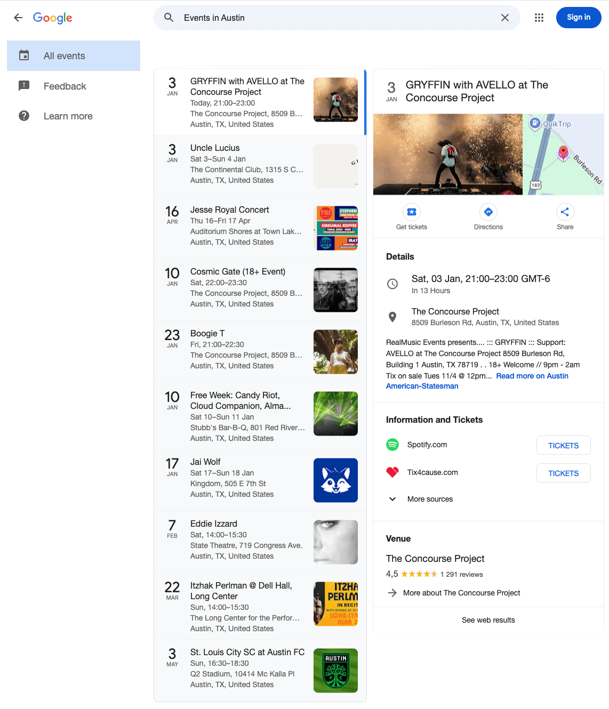
Task: Click the Spotify logo icon
Action: pyautogui.click(x=392, y=445)
